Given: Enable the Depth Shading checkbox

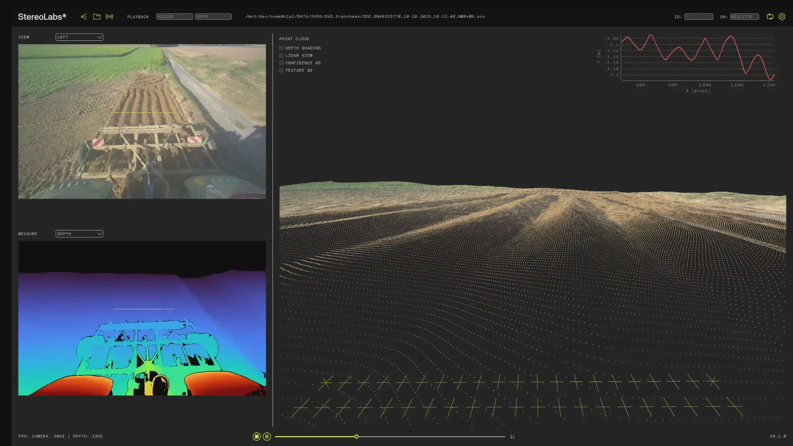Looking at the screenshot, I should (x=281, y=48).
